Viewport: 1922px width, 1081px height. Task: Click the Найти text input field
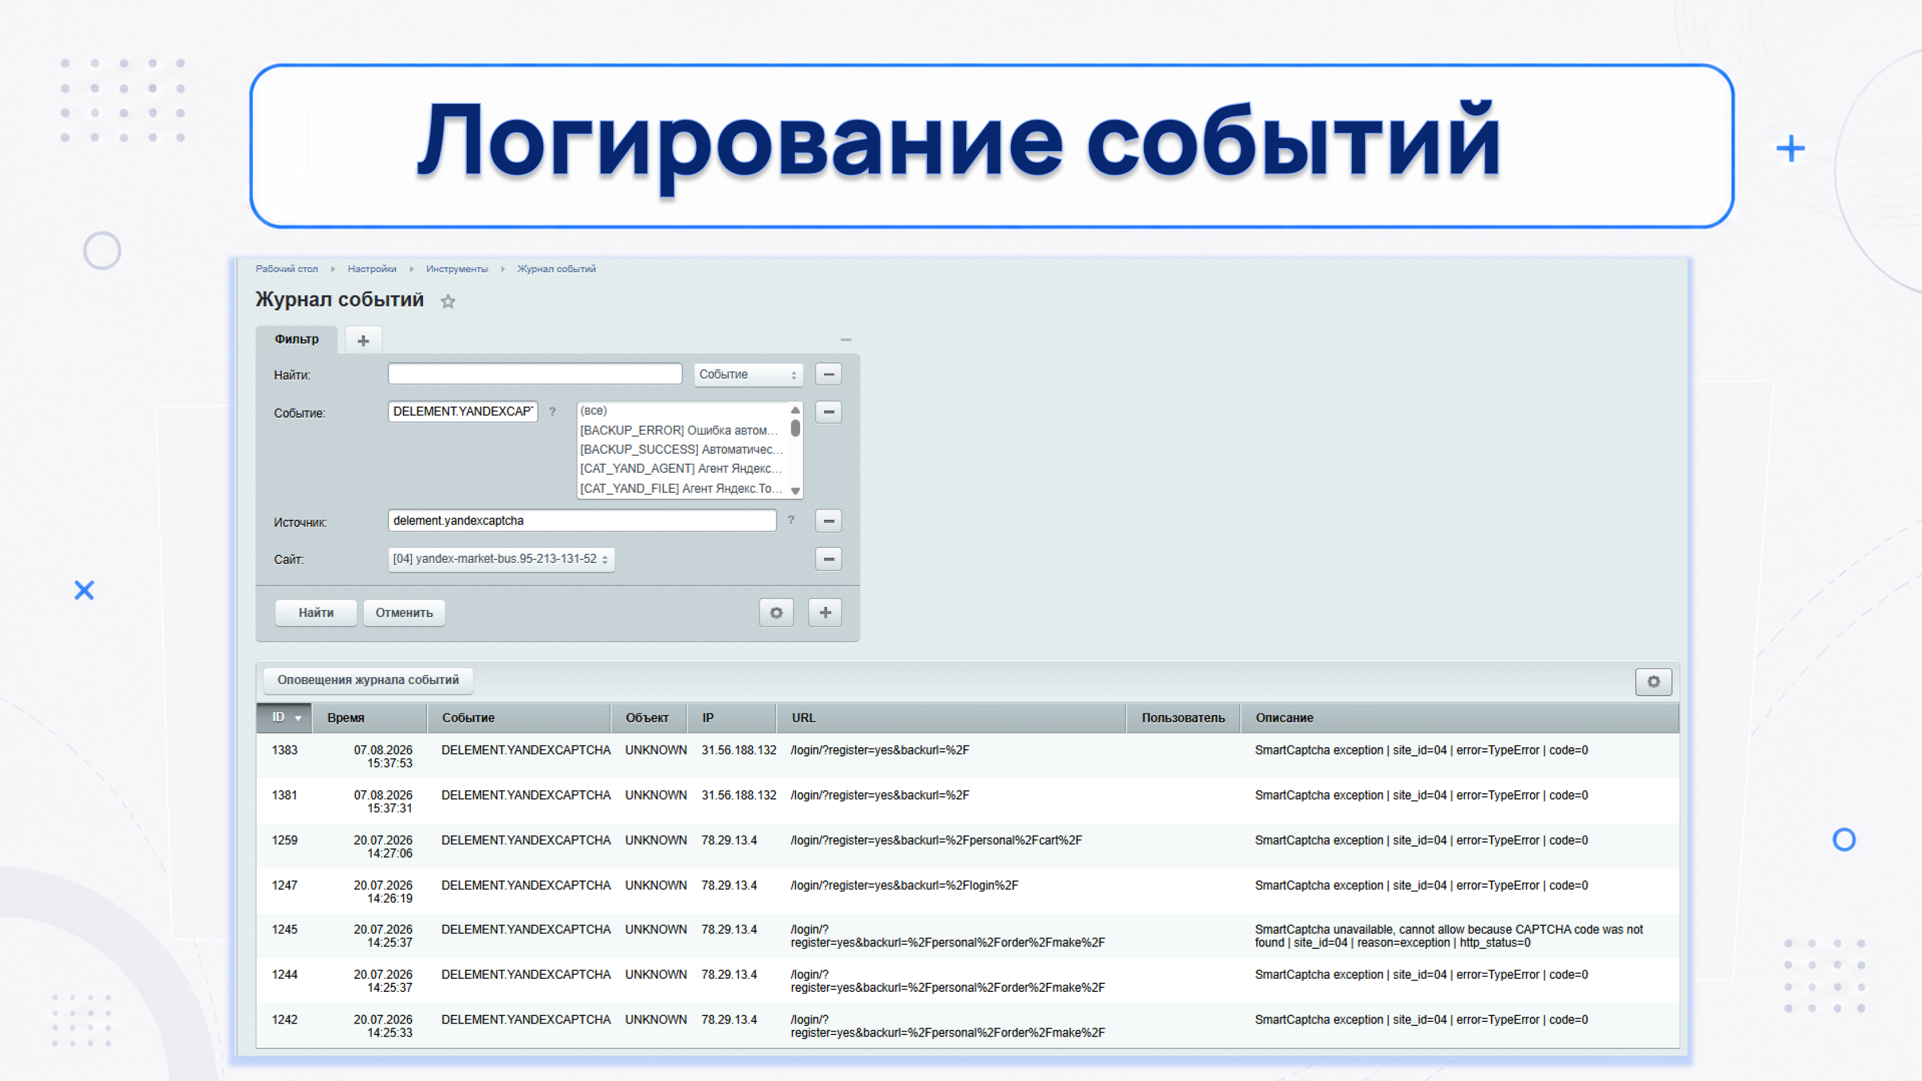click(535, 375)
